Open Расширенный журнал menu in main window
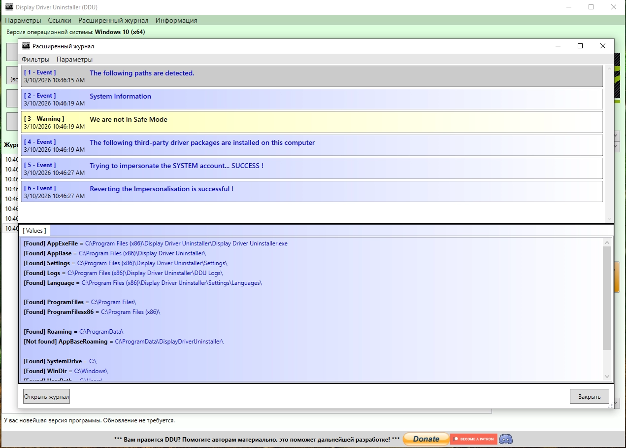This screenshot has height=448, width=626. point(113,20)
